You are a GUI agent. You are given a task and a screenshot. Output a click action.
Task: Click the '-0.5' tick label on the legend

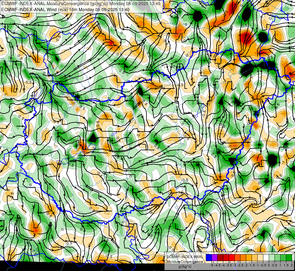pos(263,265)
